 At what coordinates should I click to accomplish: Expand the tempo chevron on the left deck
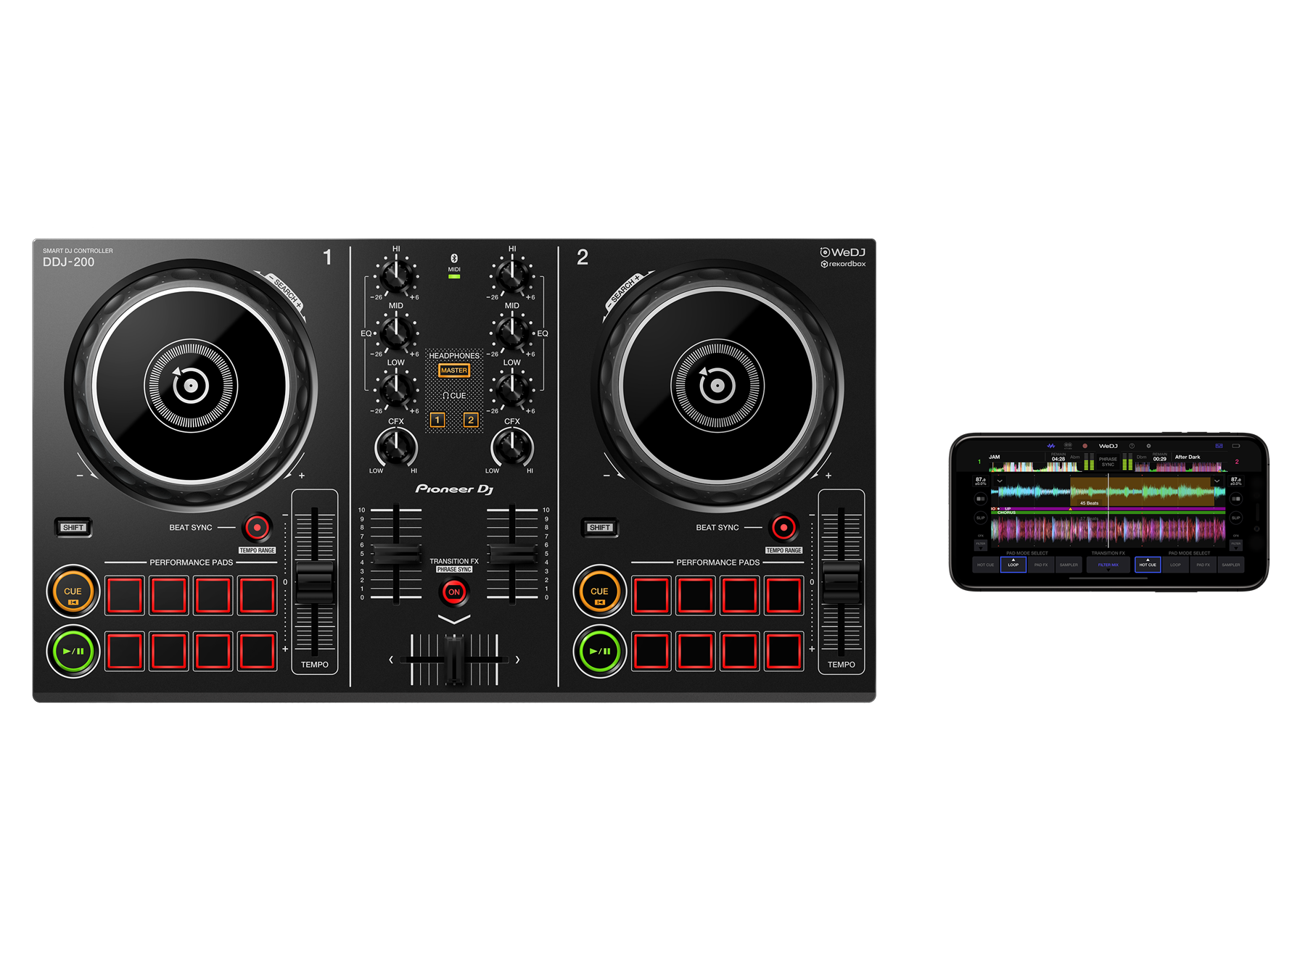coord(1000,481)
